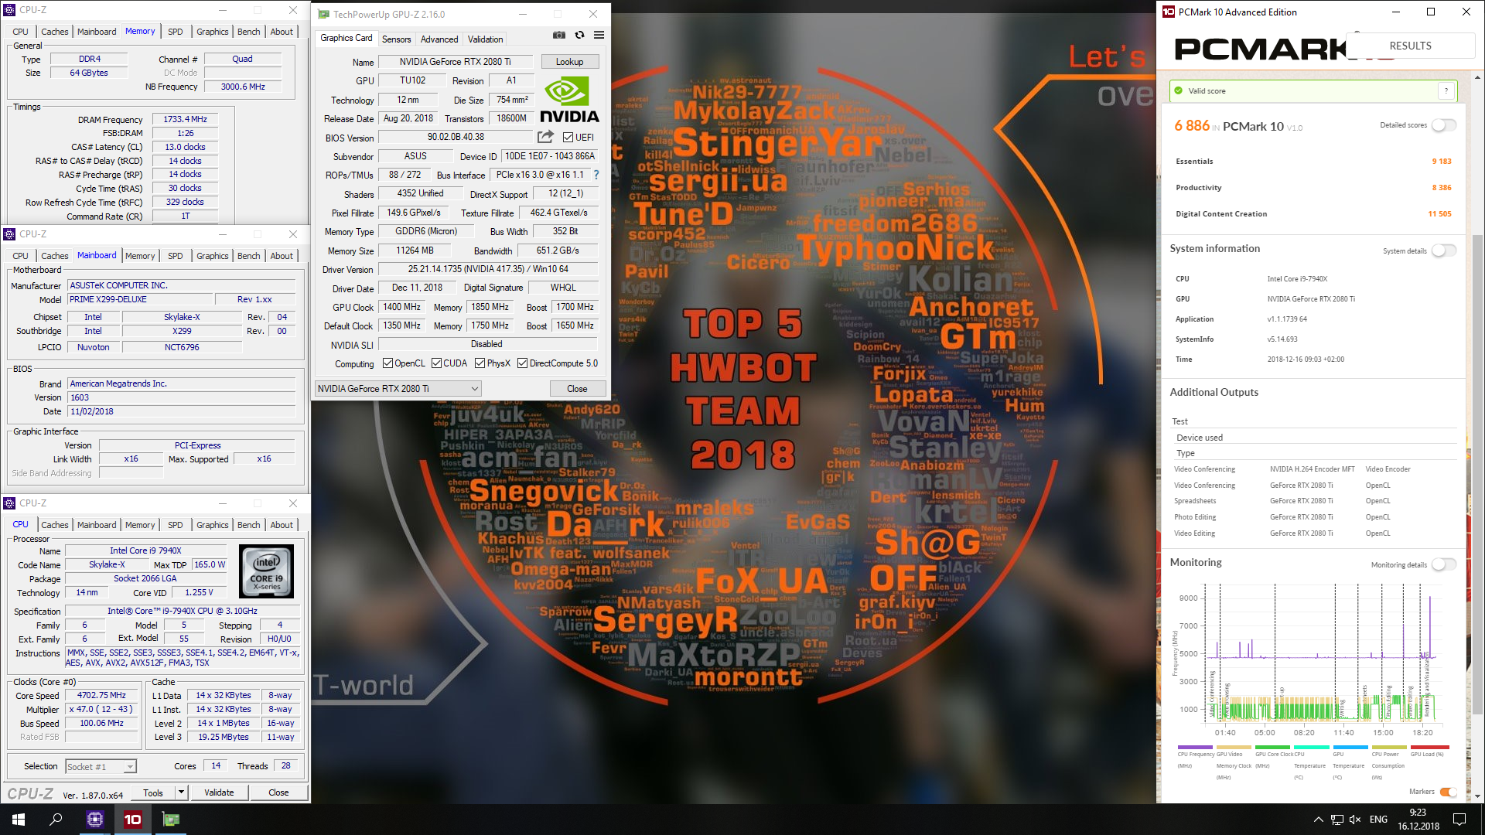
Task: Click the PCMark 10 title bar icon
Action: coord(1169,12)
